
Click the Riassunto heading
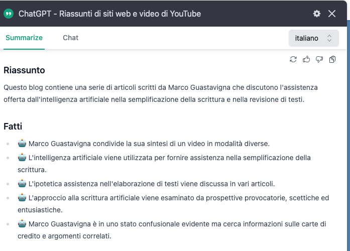click(x=24, y=70)
